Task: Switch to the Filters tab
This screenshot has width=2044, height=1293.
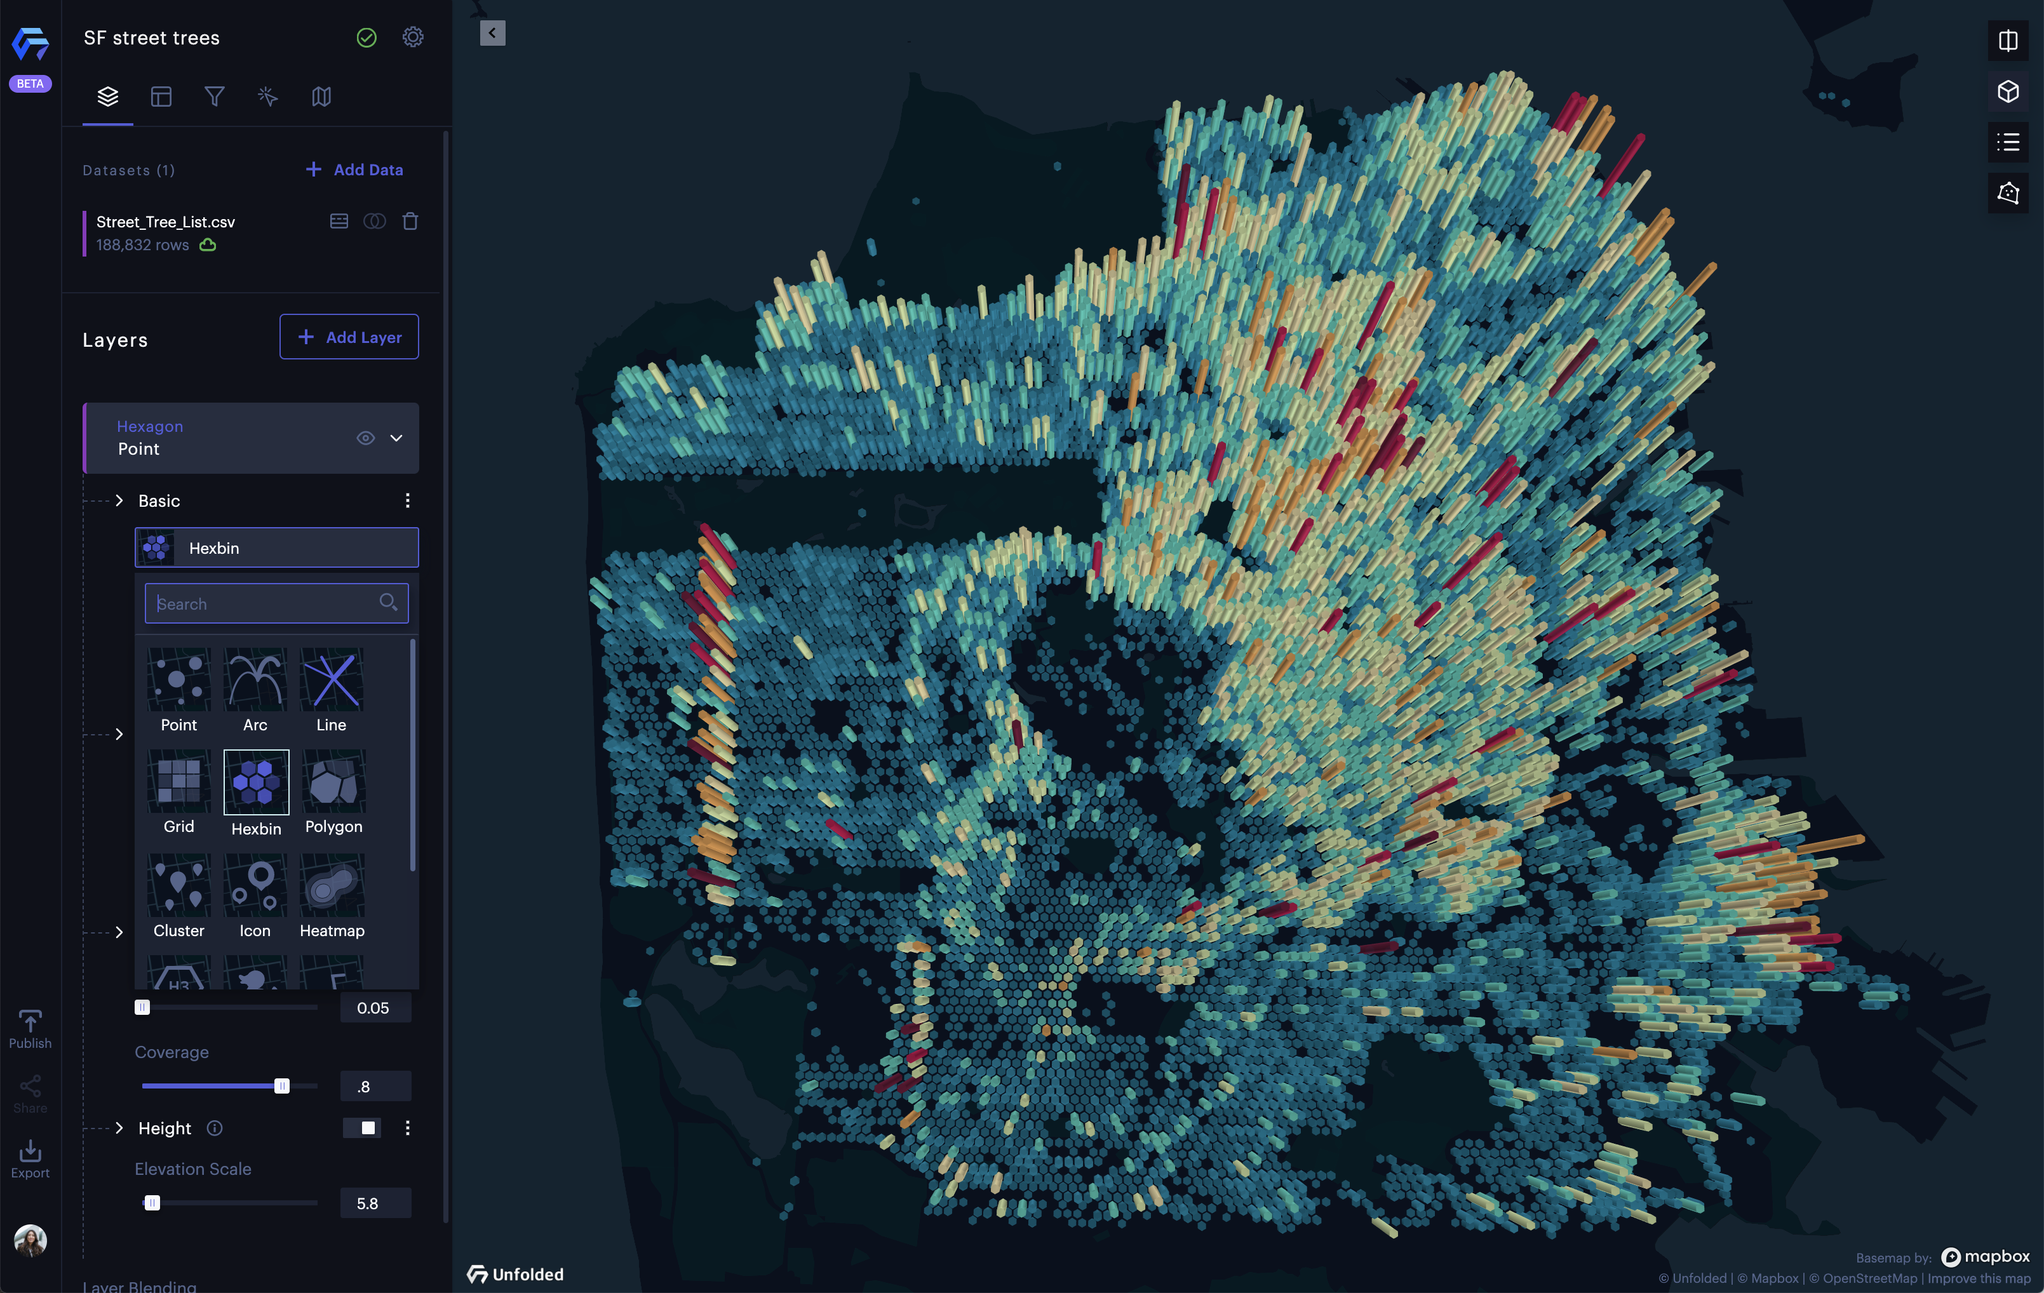Action: coord(214,97)
